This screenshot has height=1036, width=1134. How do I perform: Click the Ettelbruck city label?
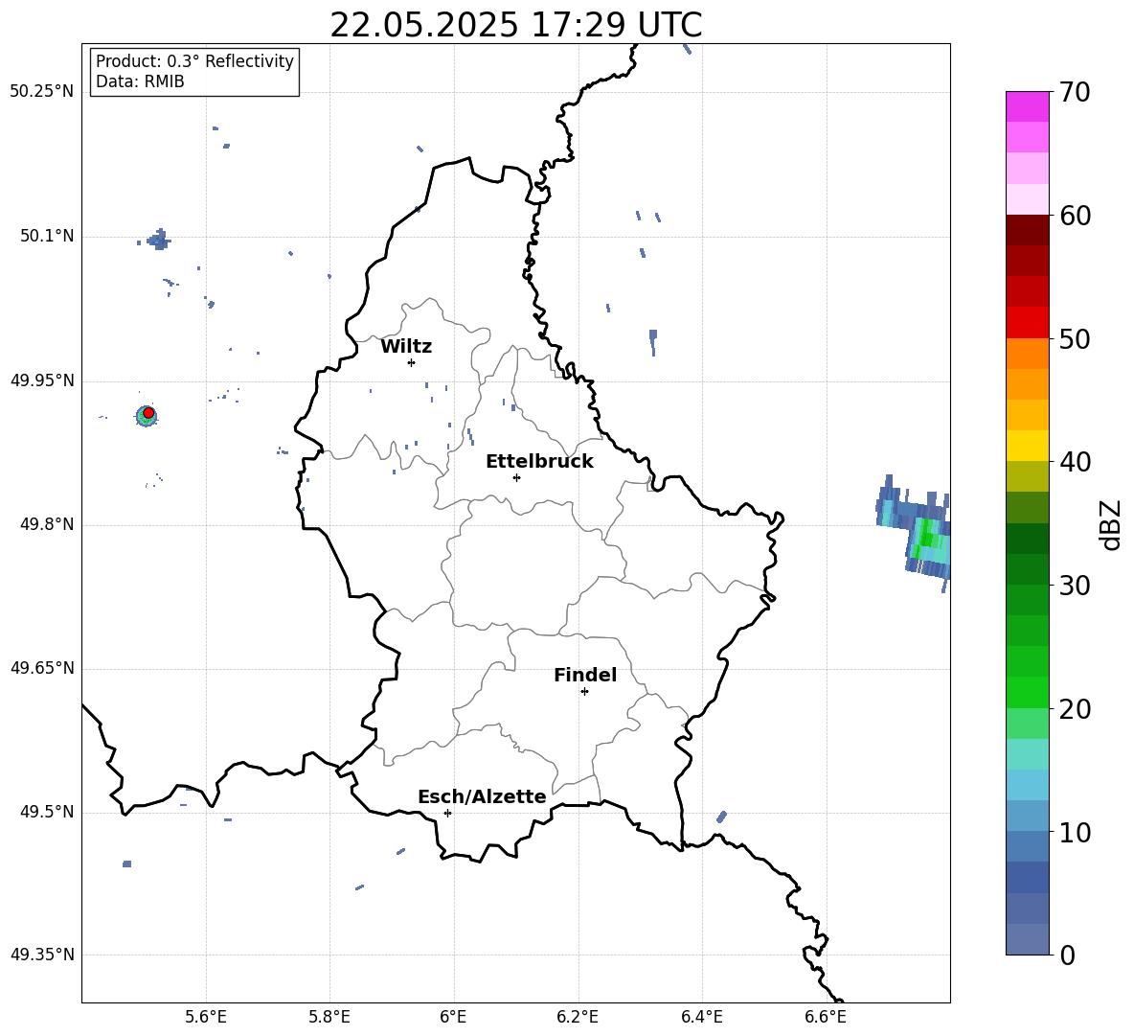click(539, 462)
